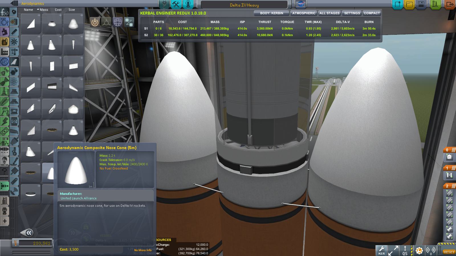Image resolution: width=456 pixels, height=256 pixels.
Task: Open the Filter by Tech Level icon
Action: click(x=5, y=62)
